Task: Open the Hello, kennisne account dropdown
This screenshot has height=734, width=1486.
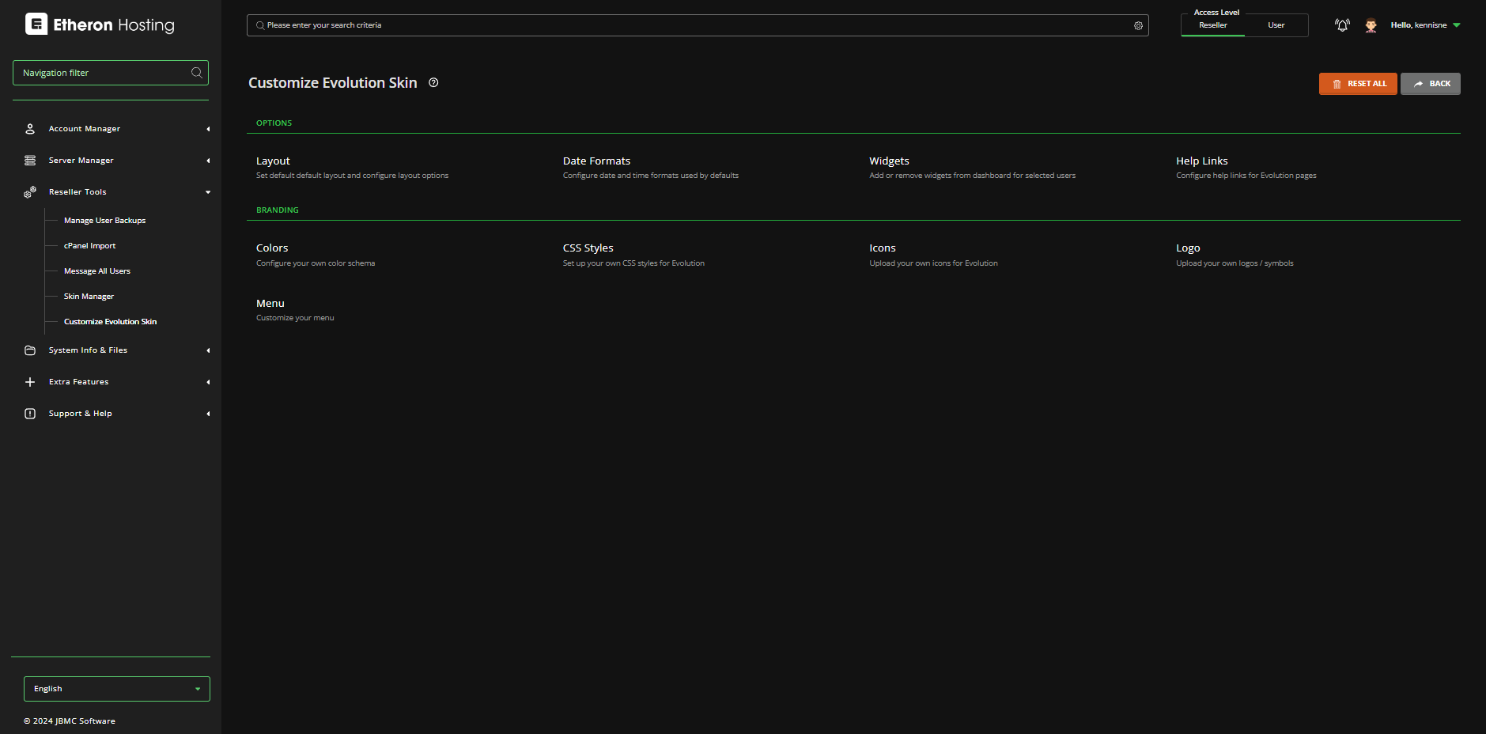Action: click(1425, 25)
